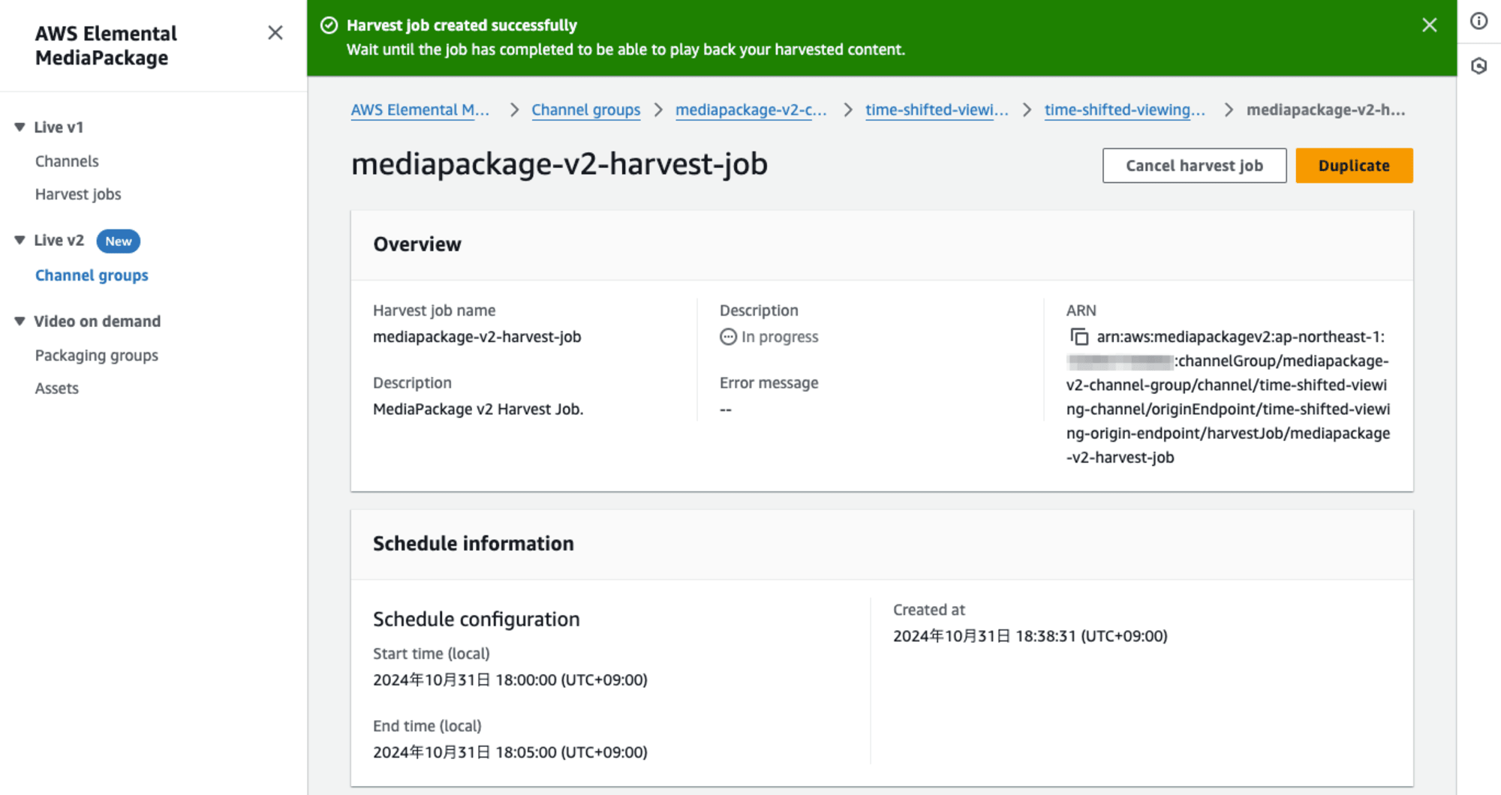Copy the ARN with the copy icon
1501x795 pixels.
1078,337
